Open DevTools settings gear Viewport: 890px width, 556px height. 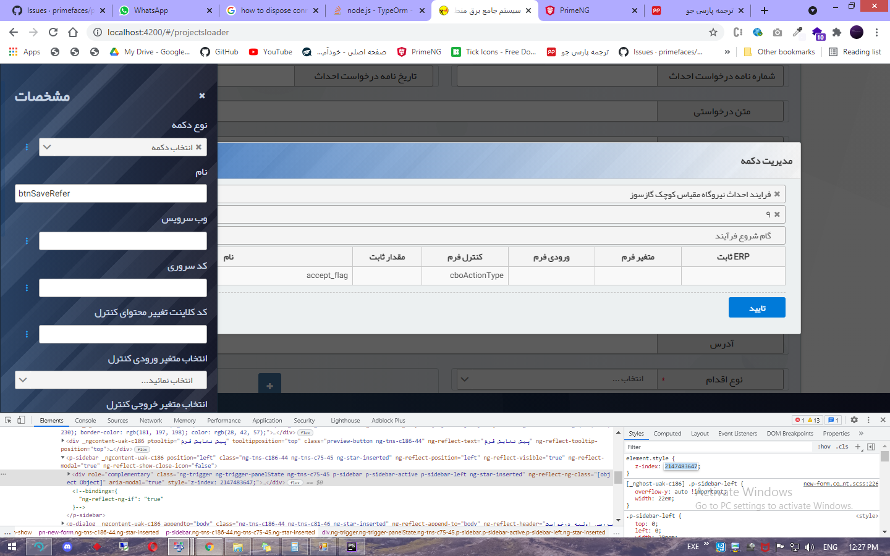click(x=854, y=420)
